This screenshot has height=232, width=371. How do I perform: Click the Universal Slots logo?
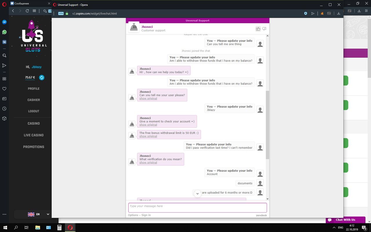(34, 36)
